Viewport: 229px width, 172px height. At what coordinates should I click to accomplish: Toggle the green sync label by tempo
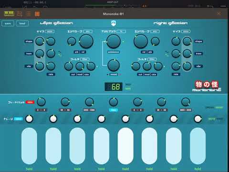coord(128,89)
